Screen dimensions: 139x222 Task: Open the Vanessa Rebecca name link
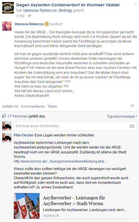click(x=29, y=24)
